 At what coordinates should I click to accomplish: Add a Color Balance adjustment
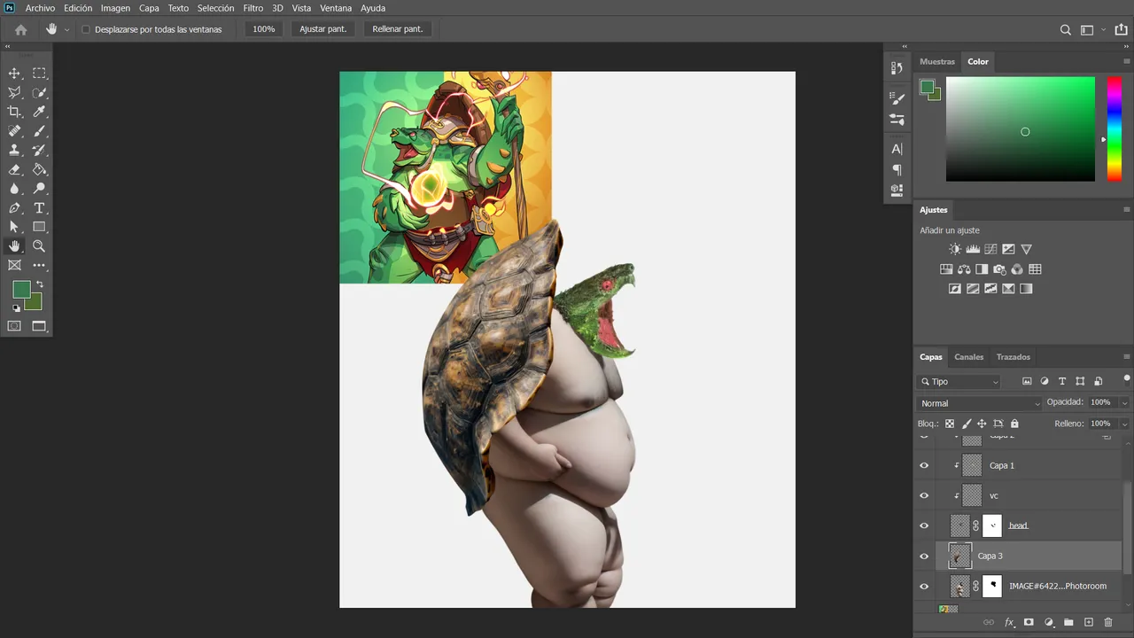[x=964, y=269]
